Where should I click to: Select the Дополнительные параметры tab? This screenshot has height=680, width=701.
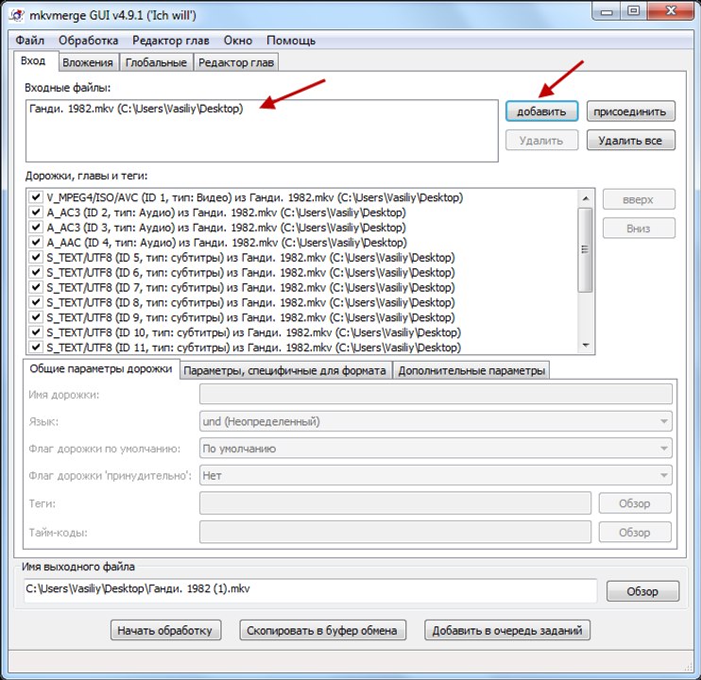pos(471,371)
